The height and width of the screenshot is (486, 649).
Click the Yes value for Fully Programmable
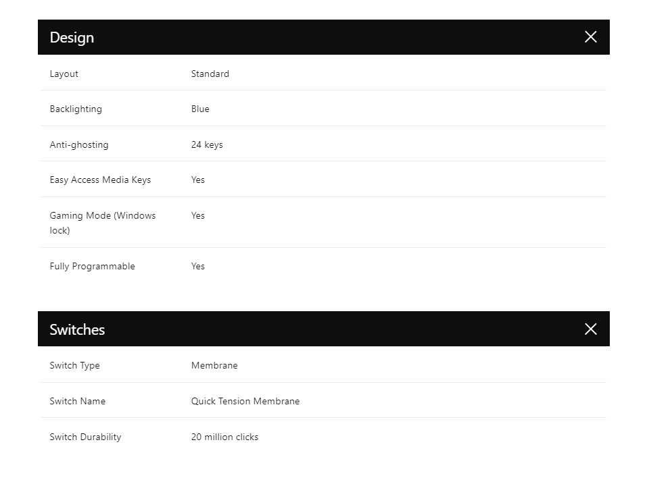(x=198, y=266)
